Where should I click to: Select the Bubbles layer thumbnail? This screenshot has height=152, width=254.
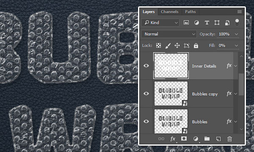pyautogui.click(x=171, y=121)
